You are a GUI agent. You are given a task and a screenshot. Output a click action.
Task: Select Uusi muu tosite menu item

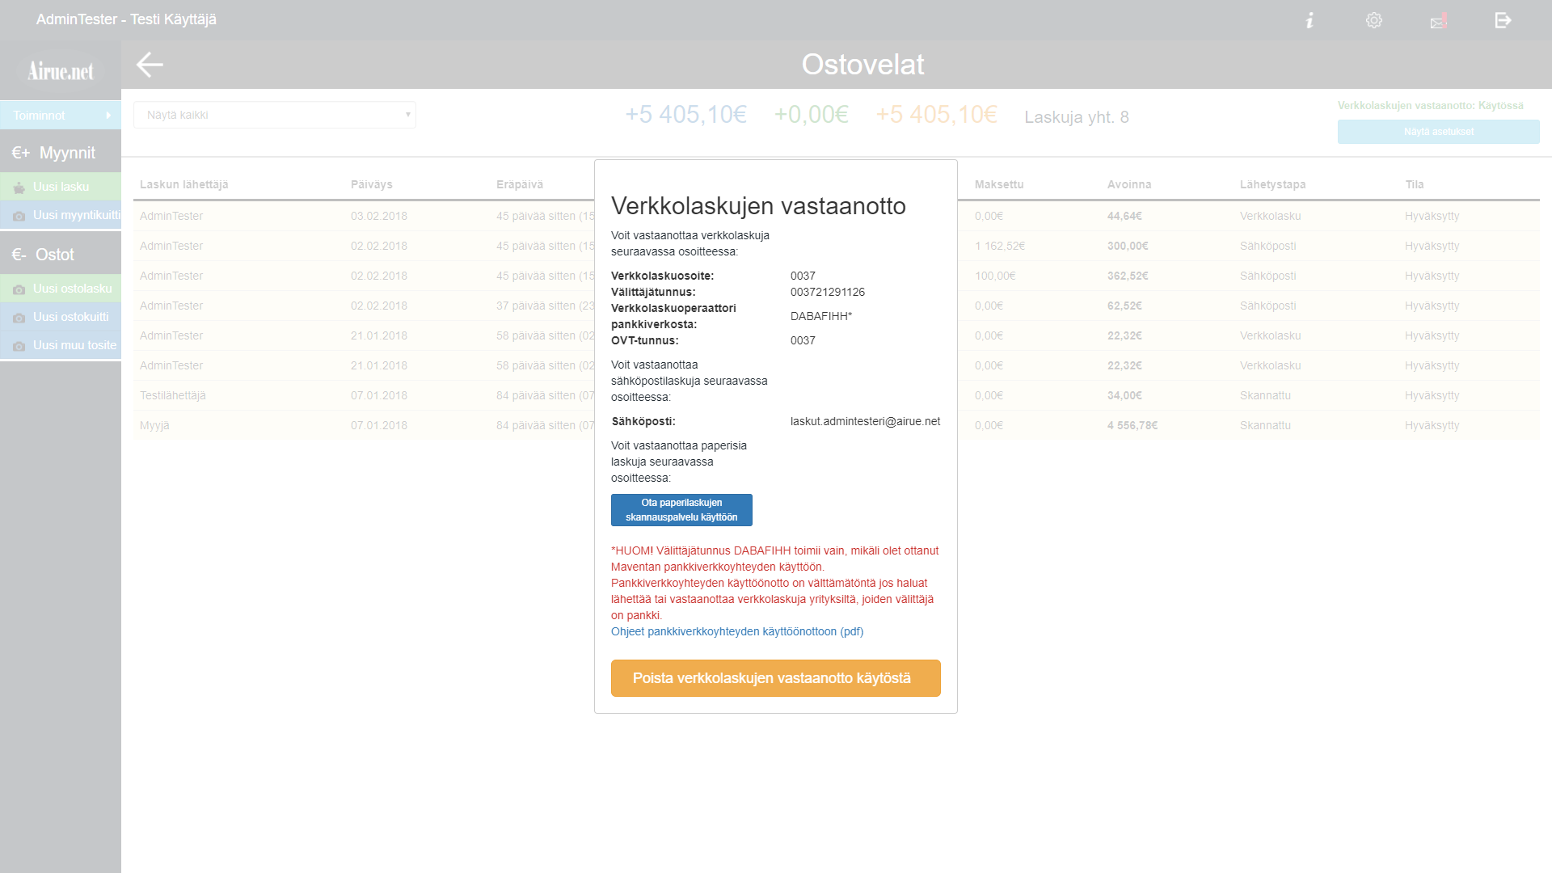(74, 345)
